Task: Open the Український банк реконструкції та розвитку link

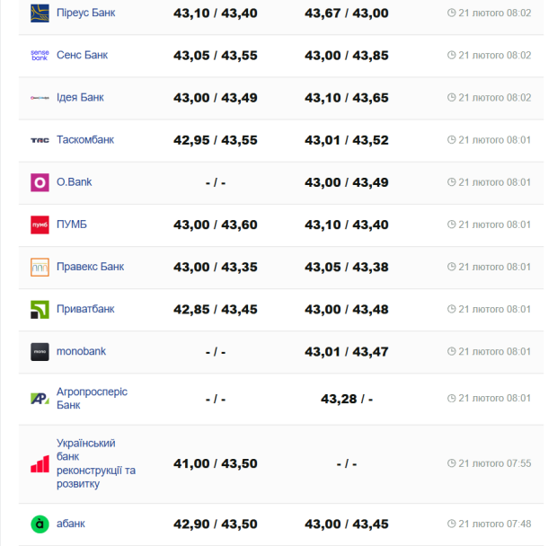Action: point(96,463)
